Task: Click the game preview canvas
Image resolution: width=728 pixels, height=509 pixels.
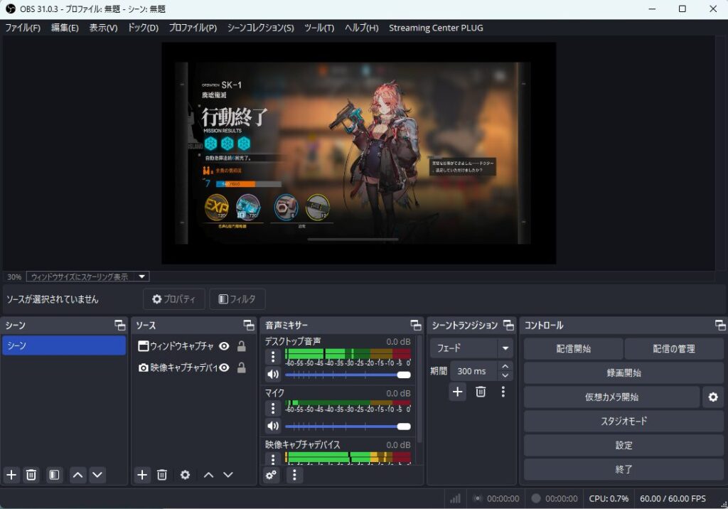Action: (358, 154)
